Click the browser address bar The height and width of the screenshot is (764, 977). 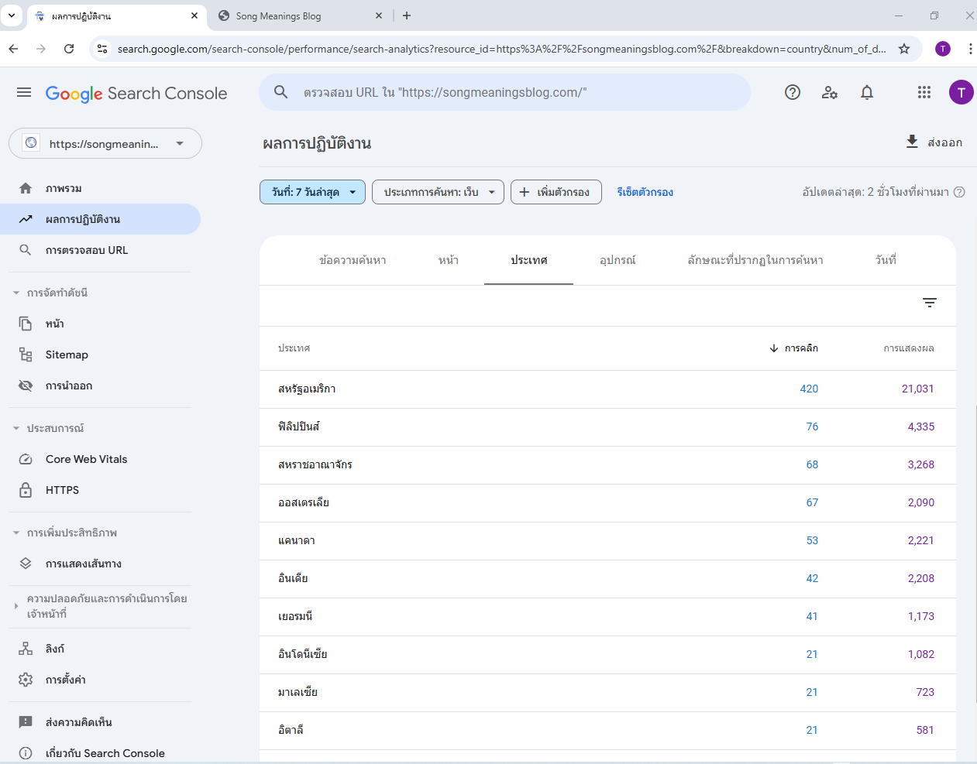click(501, 49)
